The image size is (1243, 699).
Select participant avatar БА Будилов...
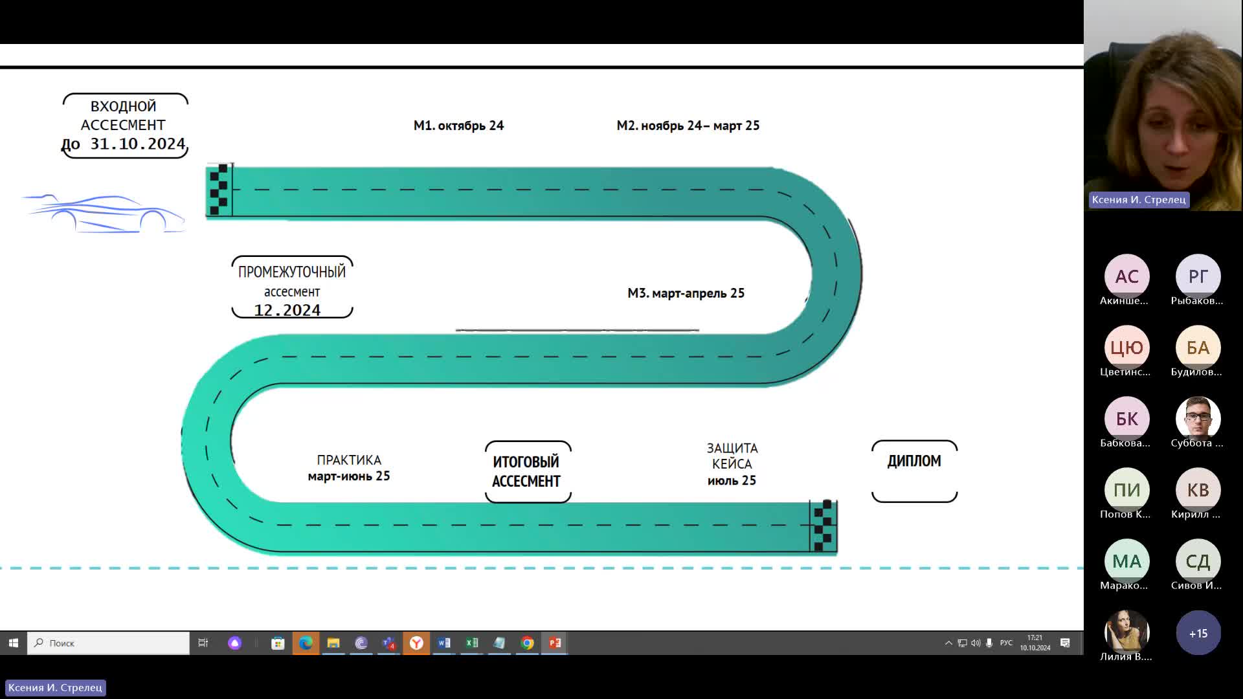pos(1198,348)
